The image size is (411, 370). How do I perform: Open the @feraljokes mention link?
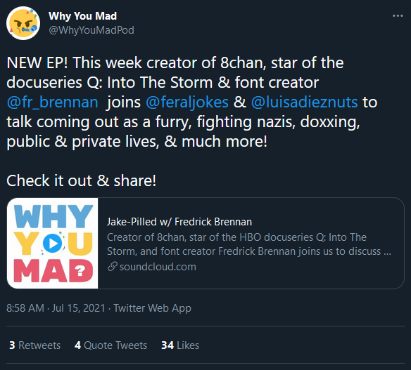pos(187,102)
